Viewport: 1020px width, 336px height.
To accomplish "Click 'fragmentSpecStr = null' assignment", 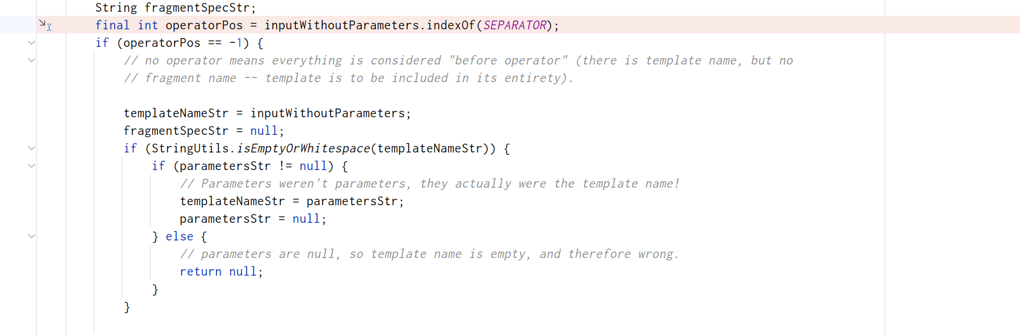I will pos(203,131).
